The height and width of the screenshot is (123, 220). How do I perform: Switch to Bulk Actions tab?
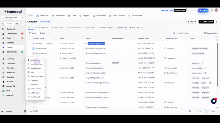coord(58,16)
